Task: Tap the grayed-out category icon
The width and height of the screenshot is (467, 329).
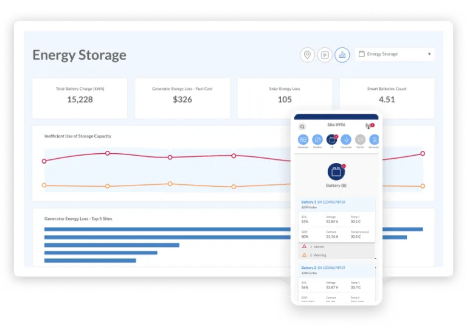Action: 360,139
